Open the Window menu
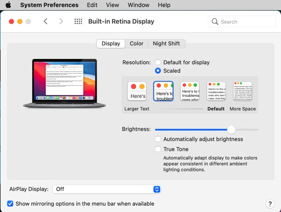Image resolution: width=281 pixels, height=212 pixels. 138,5
